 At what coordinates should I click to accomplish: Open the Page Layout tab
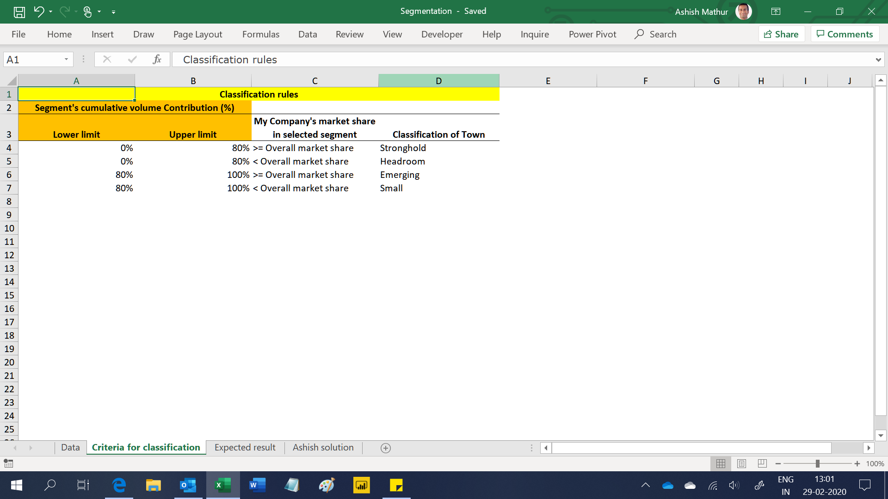click(x=197, y=34)
